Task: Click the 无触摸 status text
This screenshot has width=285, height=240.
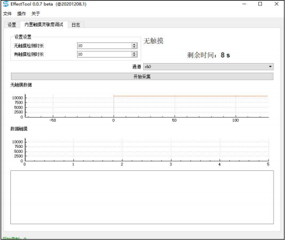Action: 153,41
